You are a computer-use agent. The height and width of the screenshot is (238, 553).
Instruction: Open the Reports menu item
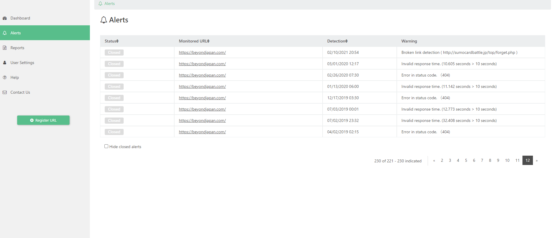(17, 48)
